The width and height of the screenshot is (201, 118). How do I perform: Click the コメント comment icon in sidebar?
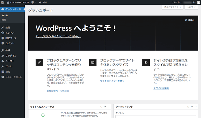click(3, 43)
